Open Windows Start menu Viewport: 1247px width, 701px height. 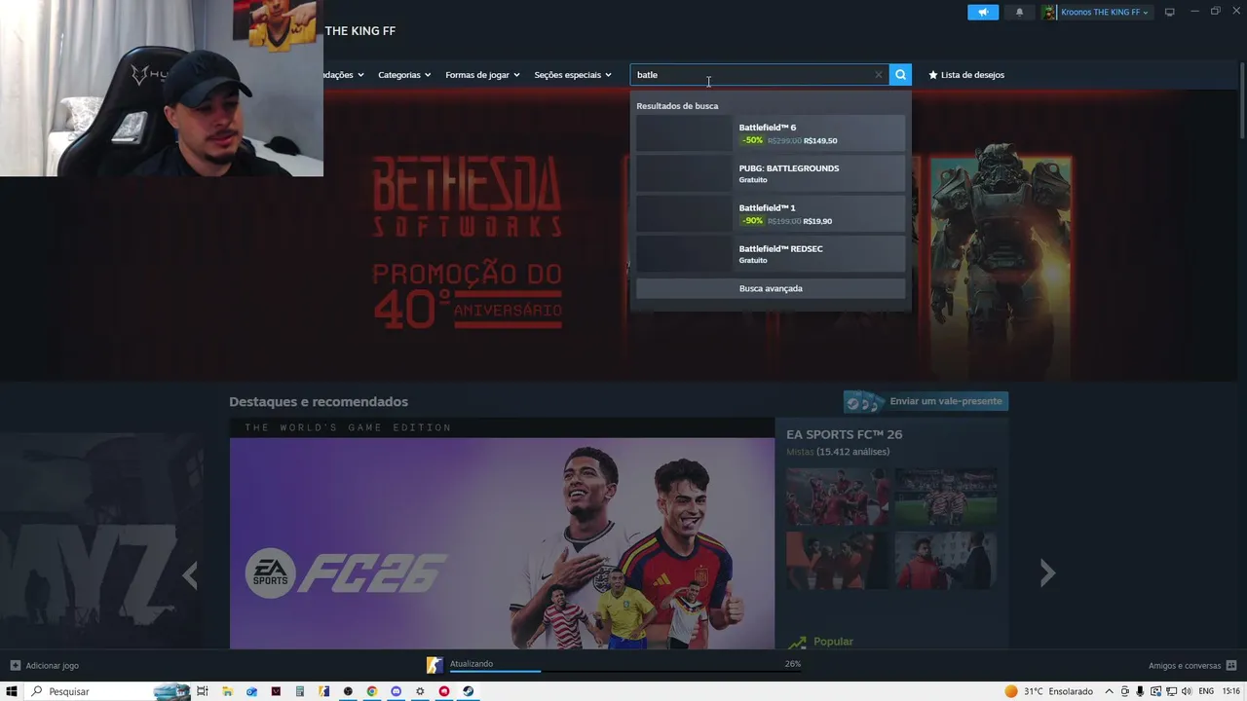(12, 691)
